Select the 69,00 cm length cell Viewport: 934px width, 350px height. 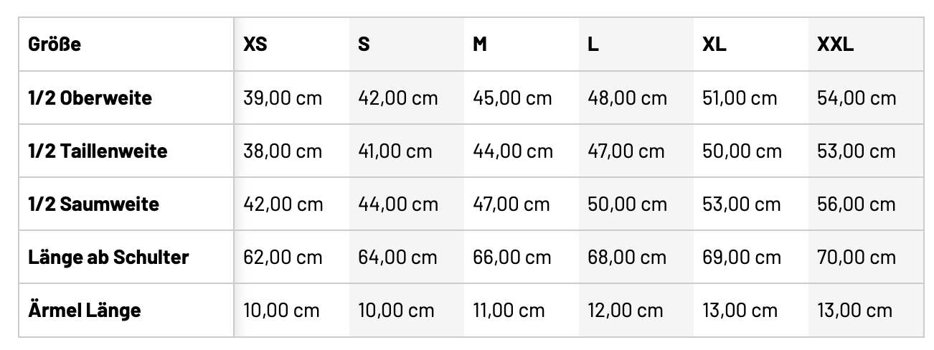[x=742, y=257]
